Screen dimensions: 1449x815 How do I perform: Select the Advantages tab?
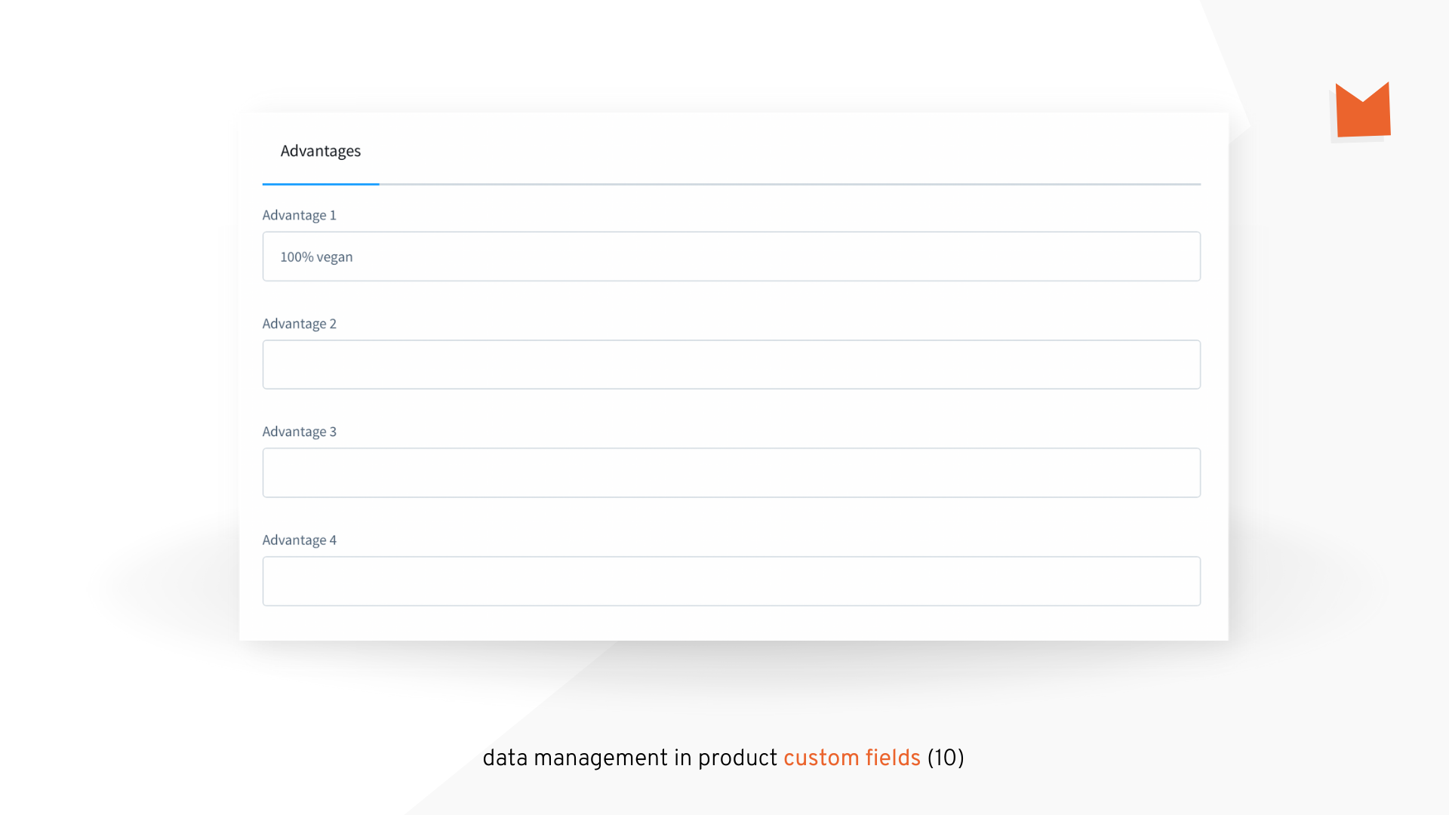pos(321,151)
